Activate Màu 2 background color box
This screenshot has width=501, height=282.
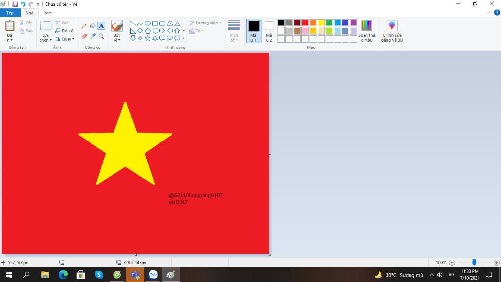click(269, 31)
